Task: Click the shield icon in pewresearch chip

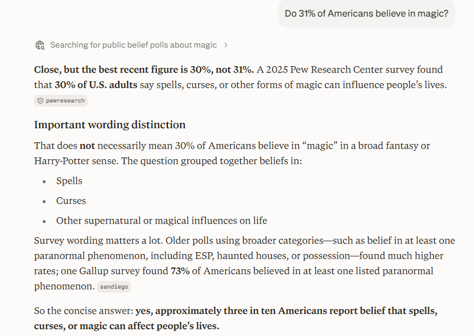Action: 40,101
